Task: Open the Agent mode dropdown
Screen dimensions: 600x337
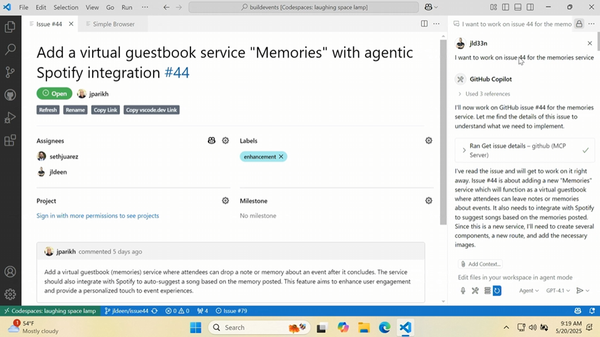Action: (529, 291)
